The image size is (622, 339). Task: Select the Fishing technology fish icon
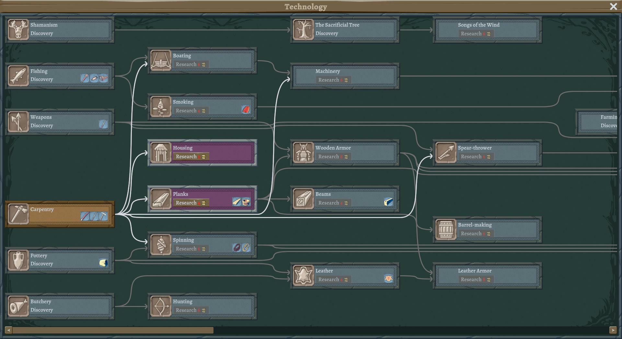[18, 76]
